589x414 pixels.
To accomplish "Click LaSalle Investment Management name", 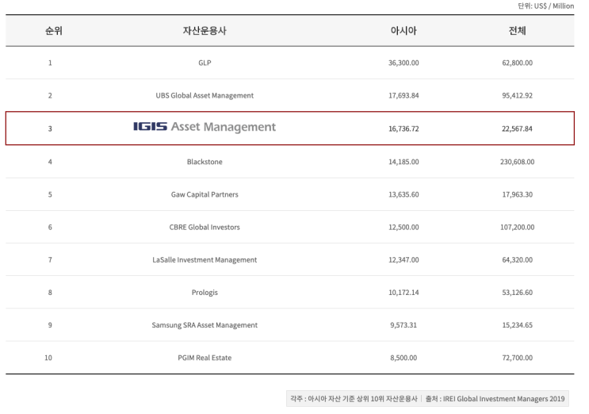I will pyautogui.click(x=205, y=260).
